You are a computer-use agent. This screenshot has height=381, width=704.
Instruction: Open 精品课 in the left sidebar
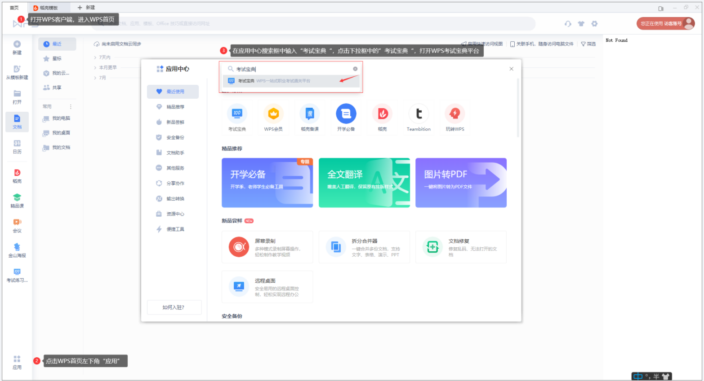[x=17, y=201]
